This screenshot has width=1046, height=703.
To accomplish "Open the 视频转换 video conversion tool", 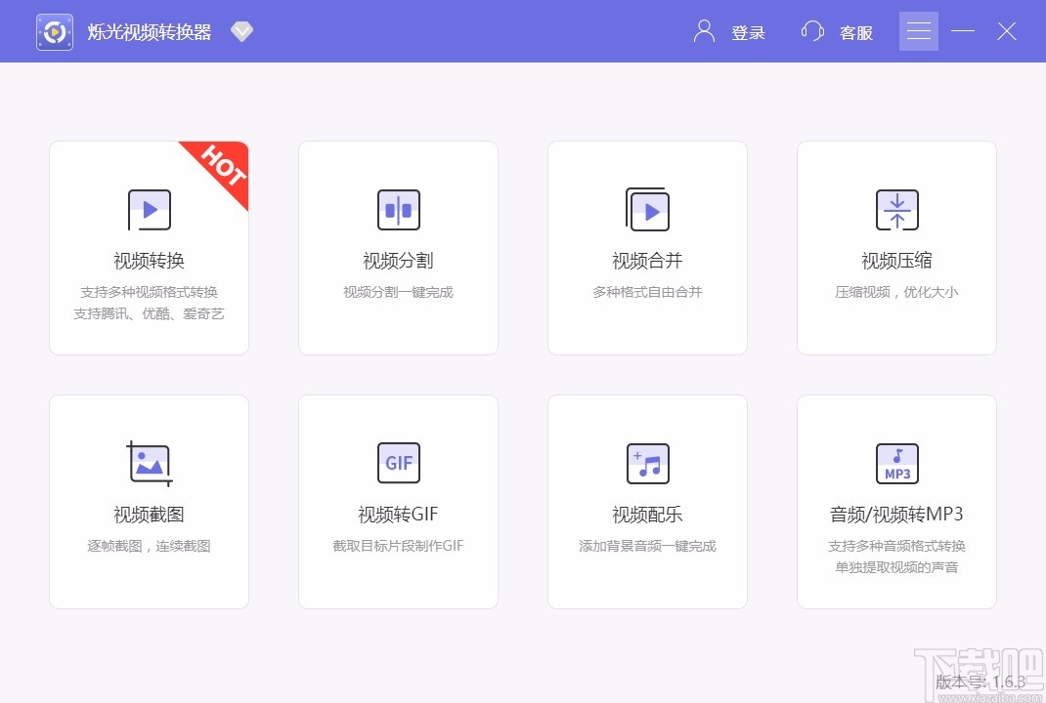I will pos(149,247).
